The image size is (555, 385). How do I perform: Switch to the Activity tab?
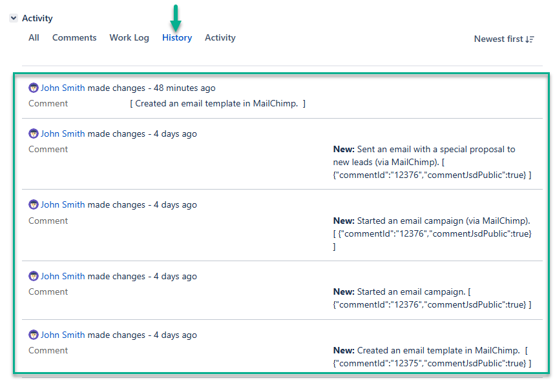coord(220,37)
